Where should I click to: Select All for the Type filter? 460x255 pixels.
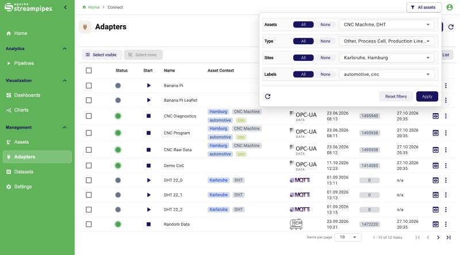[304, 41]
